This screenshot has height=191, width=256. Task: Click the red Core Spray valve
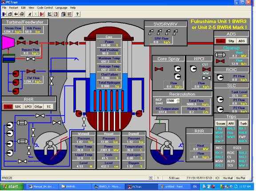point(159,69)
